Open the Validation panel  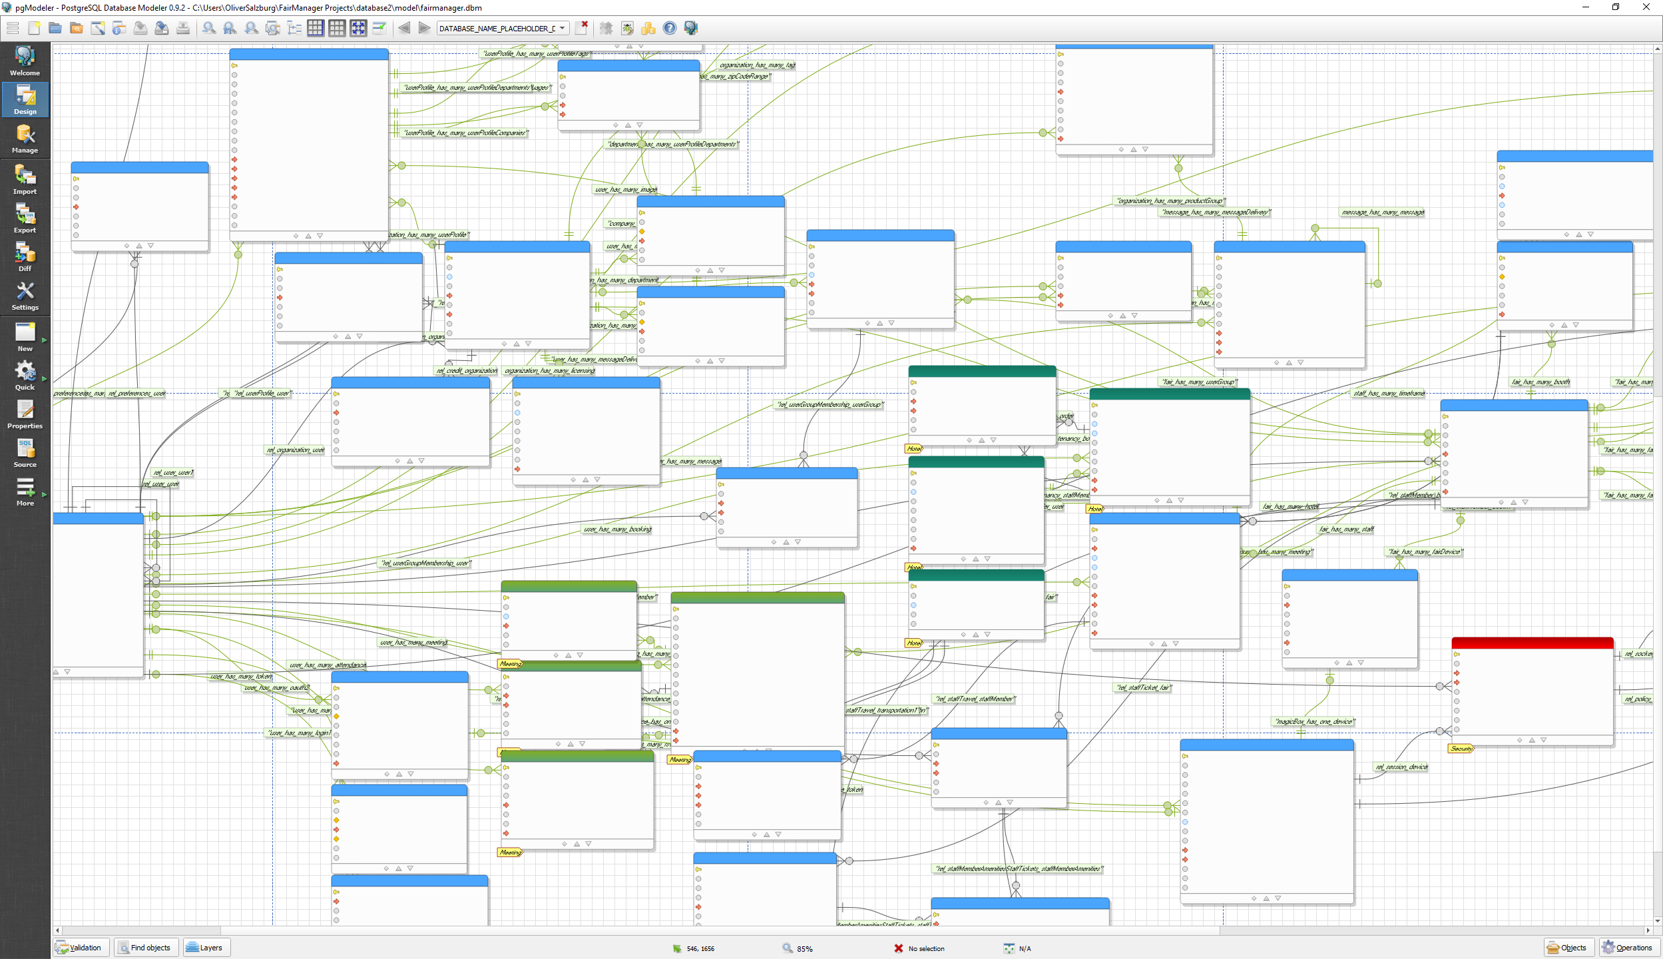tap(80, 947)
